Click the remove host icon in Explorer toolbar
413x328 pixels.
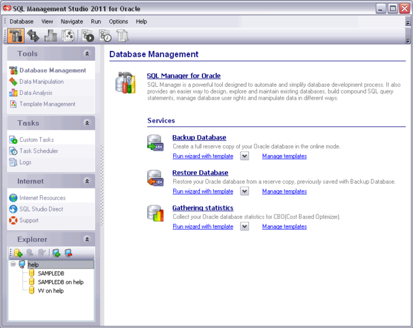click(68, 253)
